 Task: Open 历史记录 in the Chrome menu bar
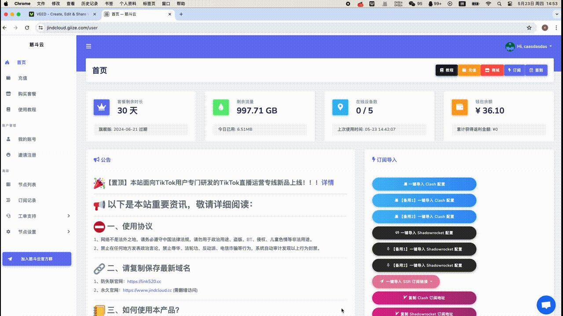pyautogui.click(x=89, y=4)
